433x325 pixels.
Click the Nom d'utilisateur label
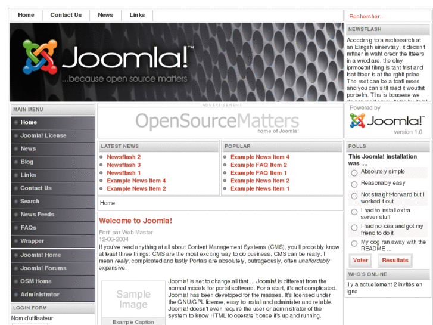[32, 318]
